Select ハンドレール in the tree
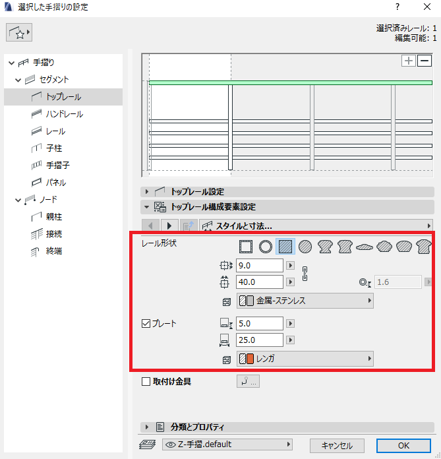Screen dimensions: 441x459 click(63, 114)
